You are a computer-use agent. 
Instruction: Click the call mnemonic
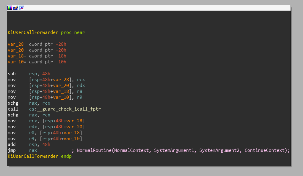(x=13, y=109)
